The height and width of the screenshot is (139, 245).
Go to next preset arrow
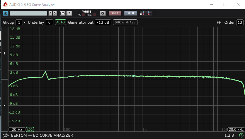tap(55, 13)
